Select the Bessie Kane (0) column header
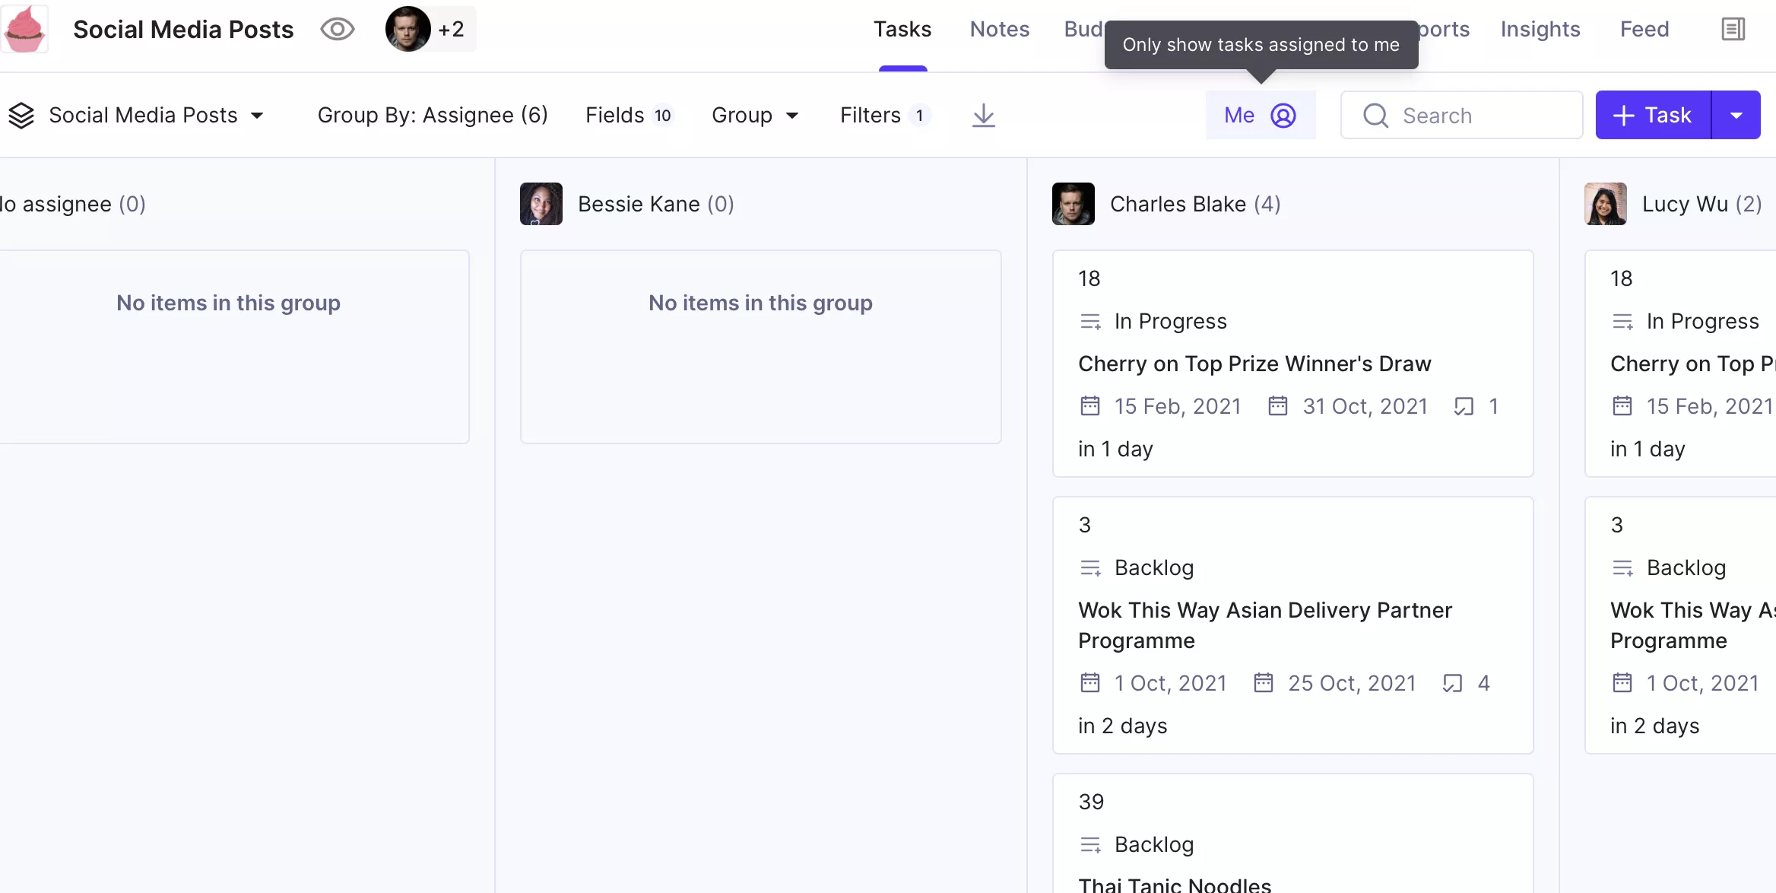The image size is (1776, 893). (655, 204)
